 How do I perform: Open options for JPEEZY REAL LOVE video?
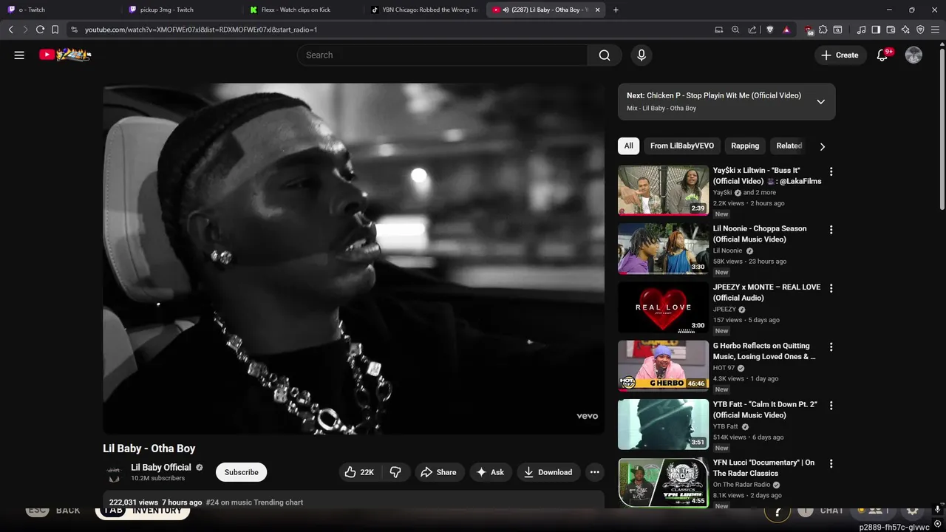point(831,288)
